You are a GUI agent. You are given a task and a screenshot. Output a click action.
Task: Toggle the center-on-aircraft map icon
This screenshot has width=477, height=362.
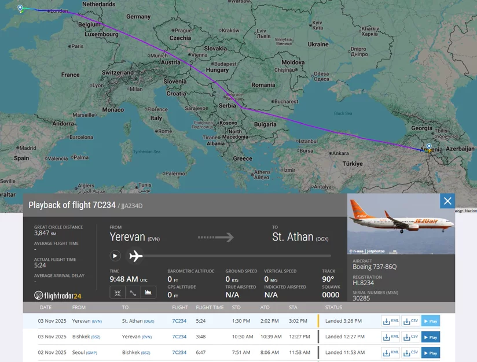(x=118, y=293)
